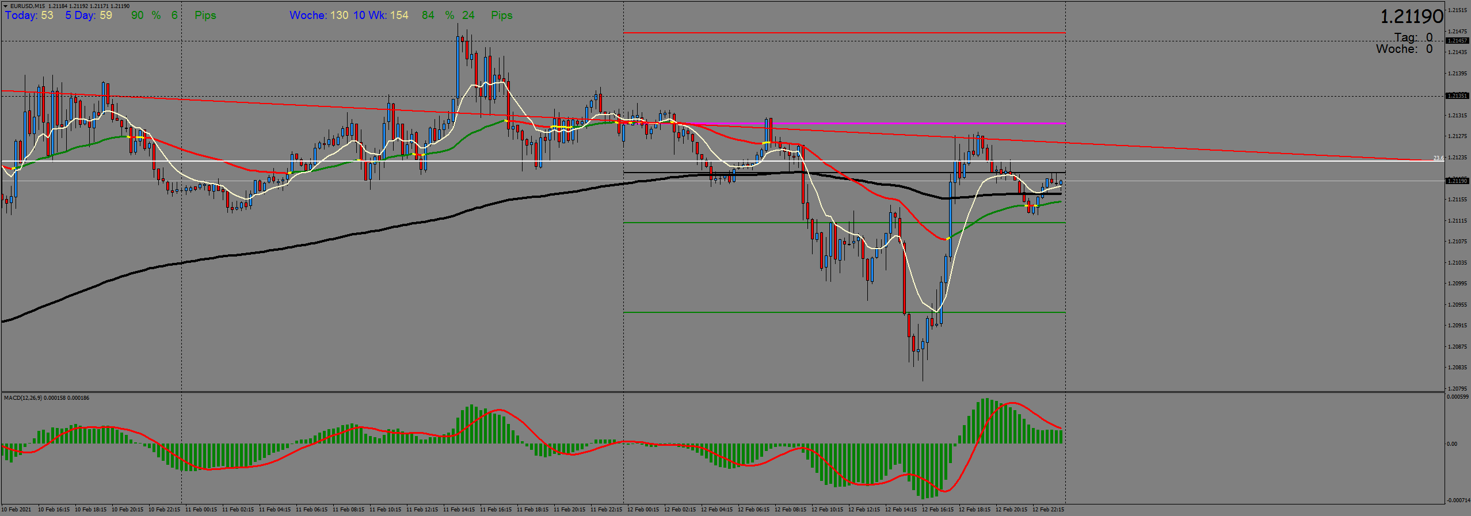
Task: Select the upper green horizontal level line
Action: tap(844, 223)
